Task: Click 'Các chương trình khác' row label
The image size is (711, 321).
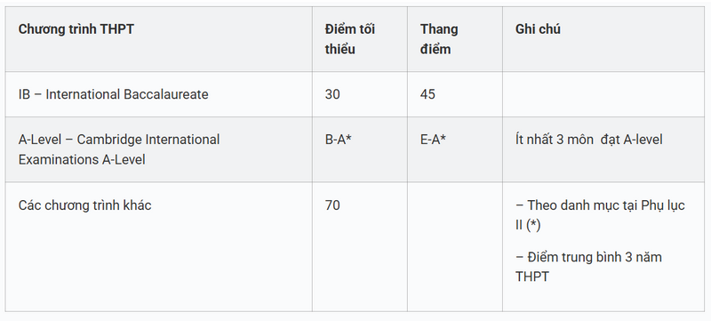Action: tap(84, 205)
